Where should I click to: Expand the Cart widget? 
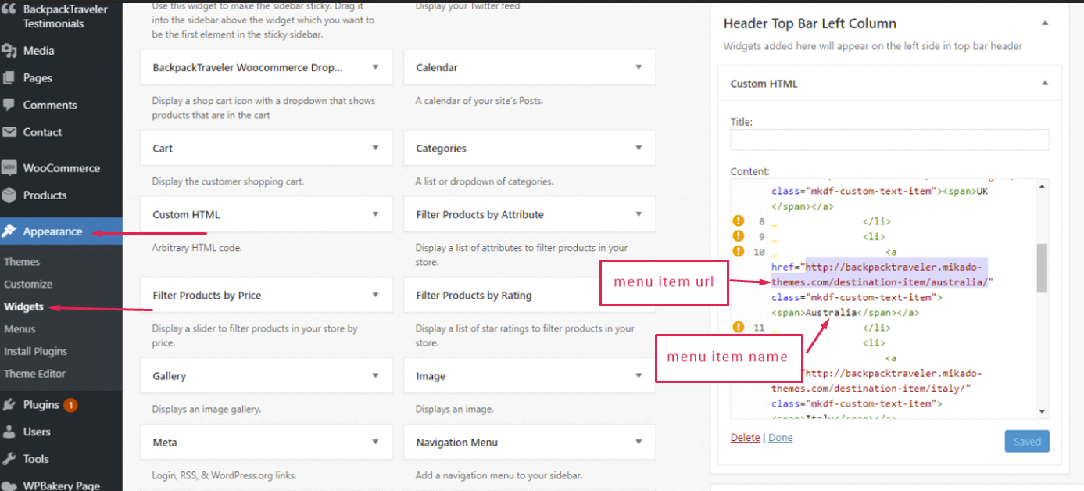point(376,148)
